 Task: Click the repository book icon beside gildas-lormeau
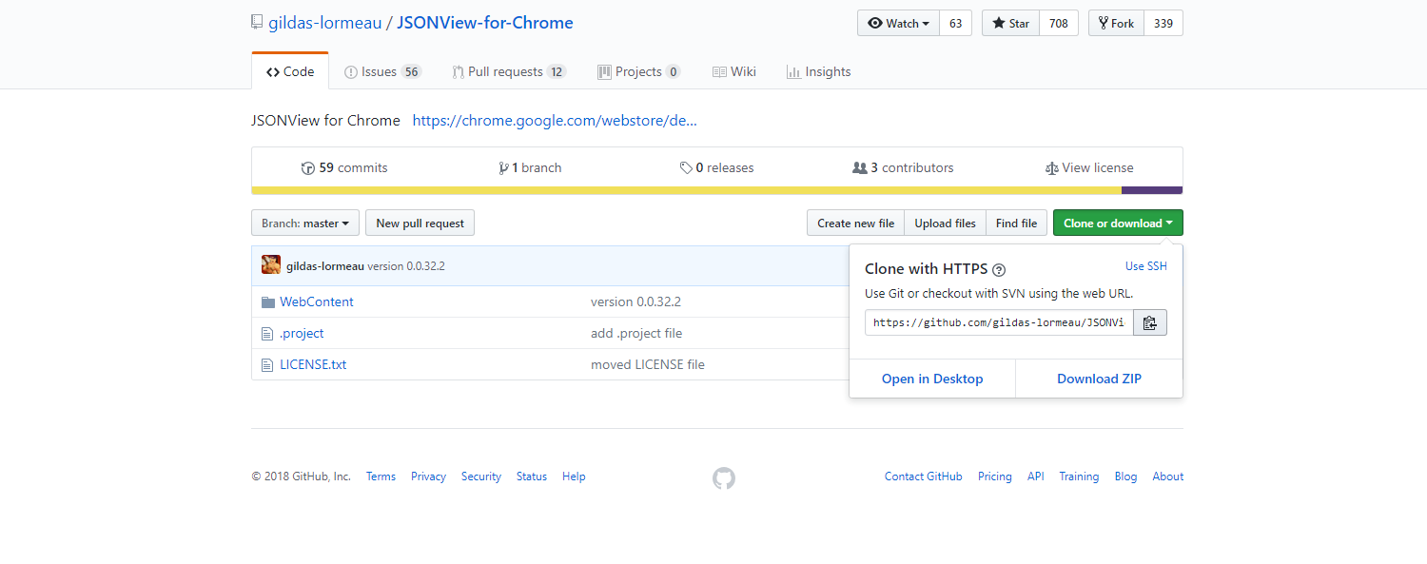pos(257,23)
